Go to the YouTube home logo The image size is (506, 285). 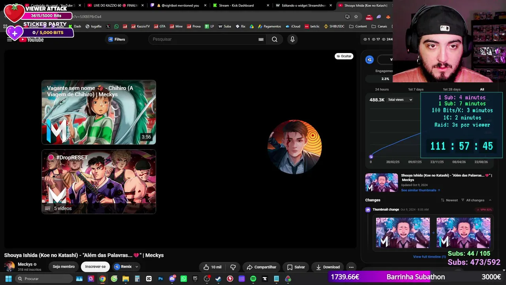[x=32, y=40]
